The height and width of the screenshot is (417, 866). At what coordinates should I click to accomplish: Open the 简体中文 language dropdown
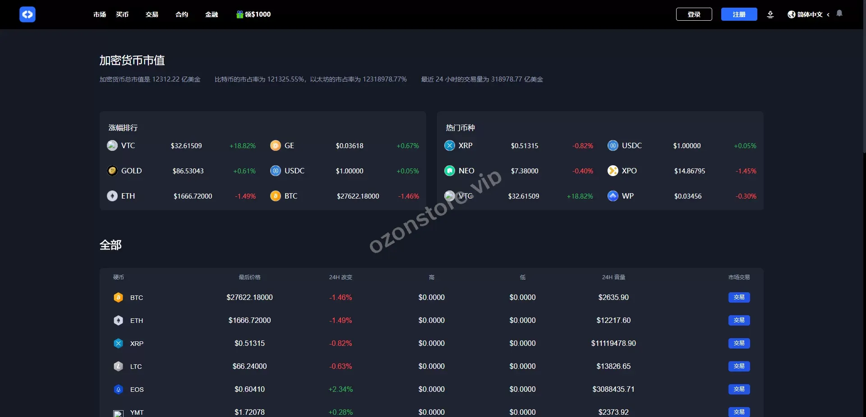tap(809, 14)
